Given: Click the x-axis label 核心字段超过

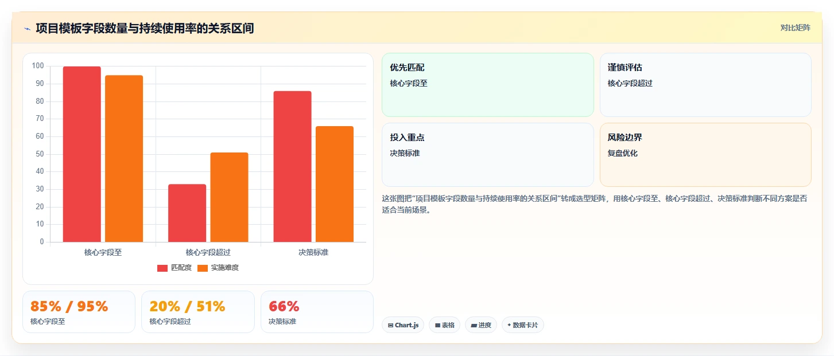Looking at the screenshot, I should click(208, 252).
